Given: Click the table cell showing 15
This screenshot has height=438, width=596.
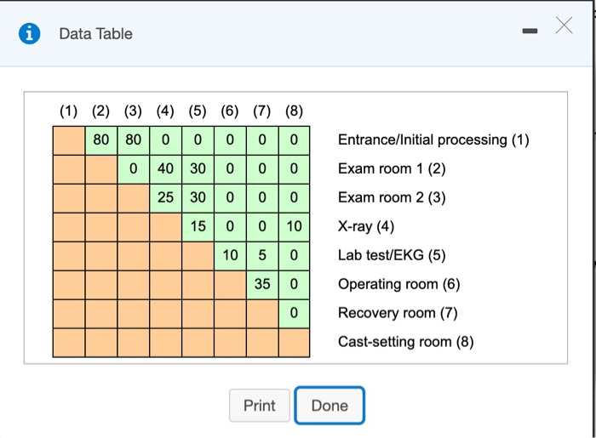Looking at the screenshot, I should click(x=198, y=227).
